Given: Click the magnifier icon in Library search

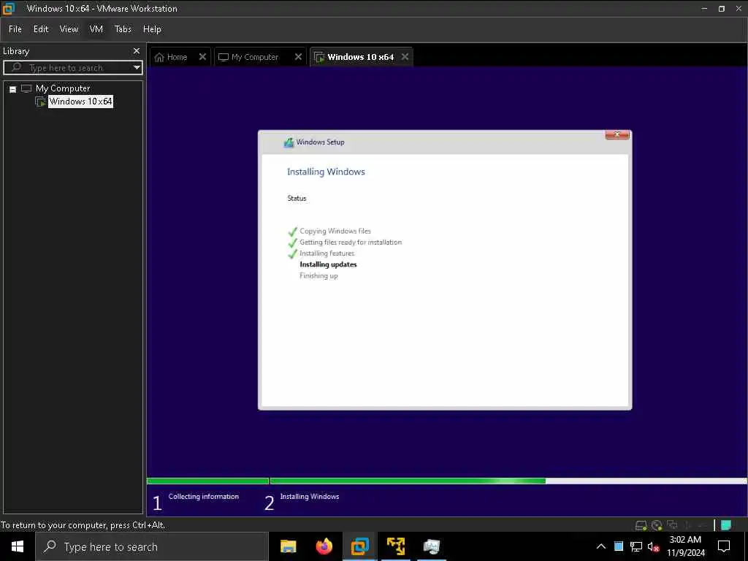Looking at the screenshot, I should point(16,67).
